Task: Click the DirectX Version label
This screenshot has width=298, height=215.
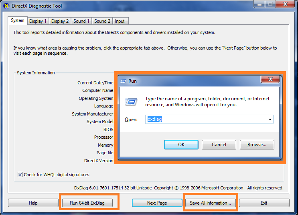Action: pos(99,161)
